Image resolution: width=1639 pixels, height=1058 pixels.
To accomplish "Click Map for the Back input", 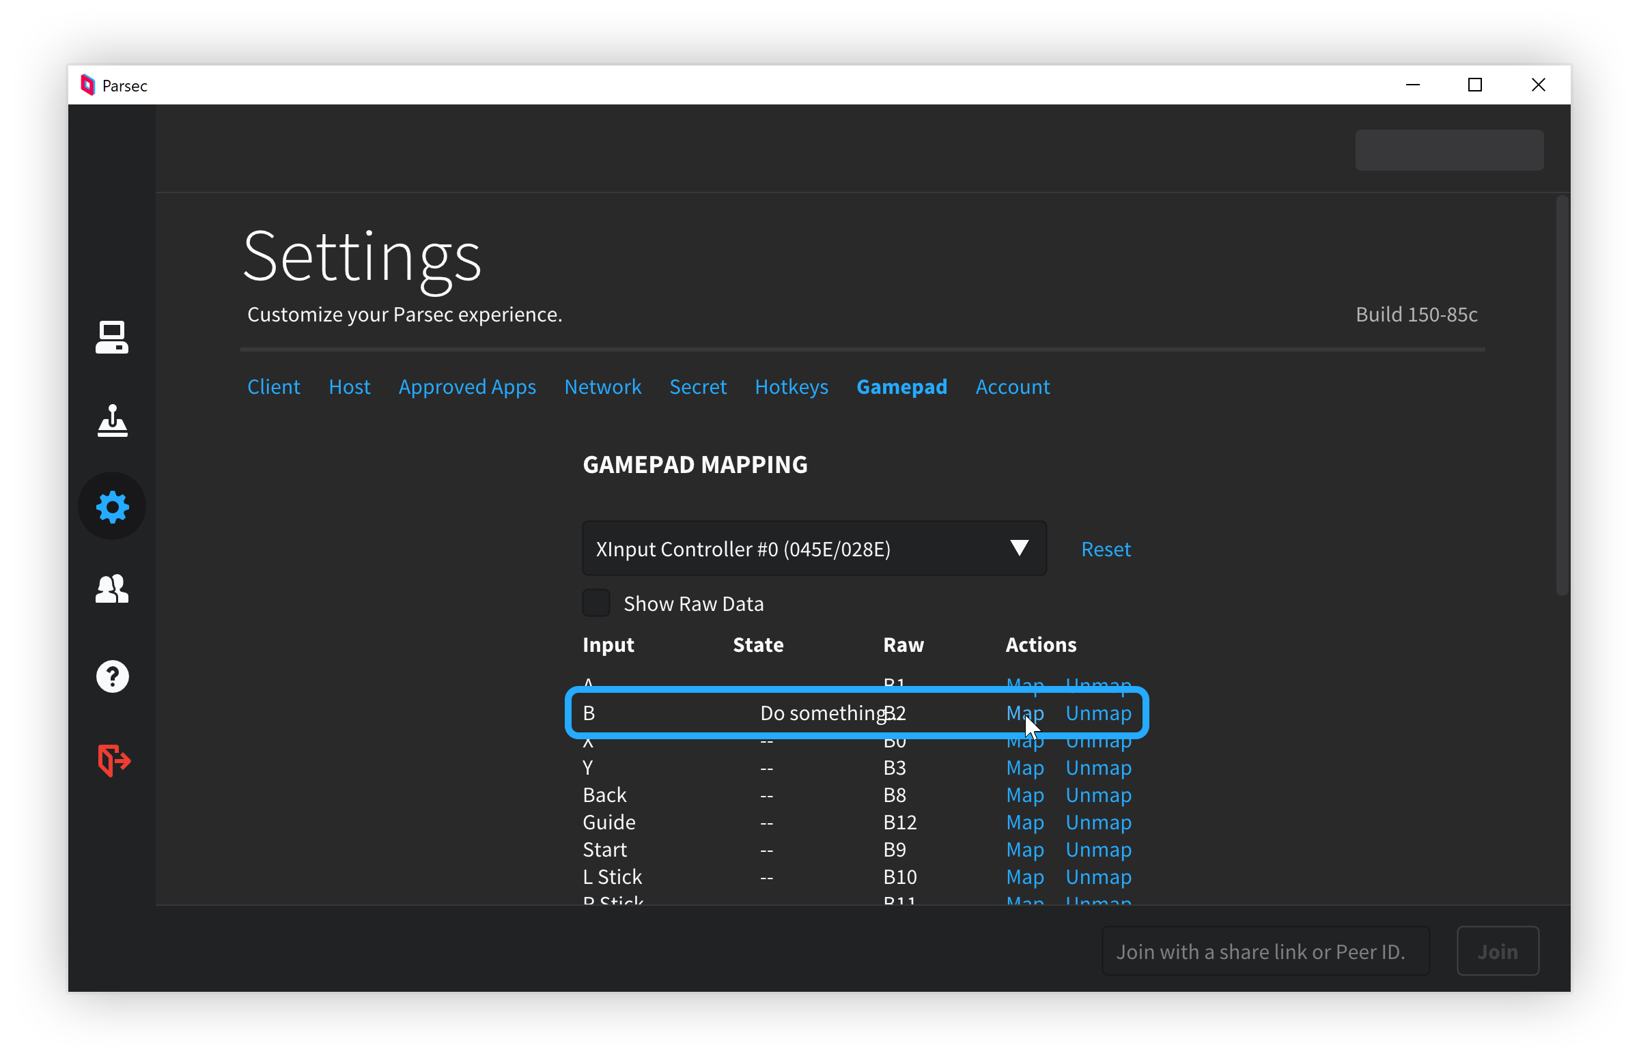I will tap(1024, 795).
